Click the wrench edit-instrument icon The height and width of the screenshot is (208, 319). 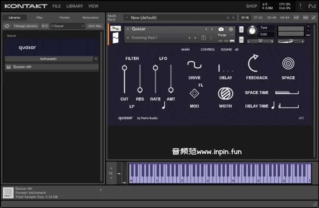pyautogui.click(x=116, y=29)
